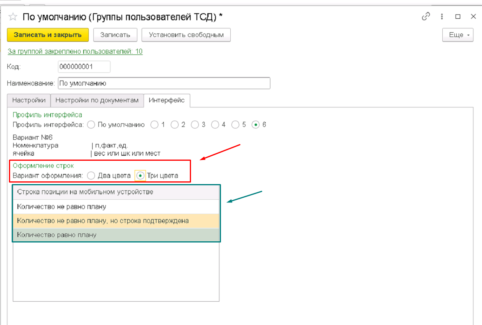The height and width of the screenshot is (325, 482).
Task: Select the 'Три цвета' radio button
Action: 140,176
